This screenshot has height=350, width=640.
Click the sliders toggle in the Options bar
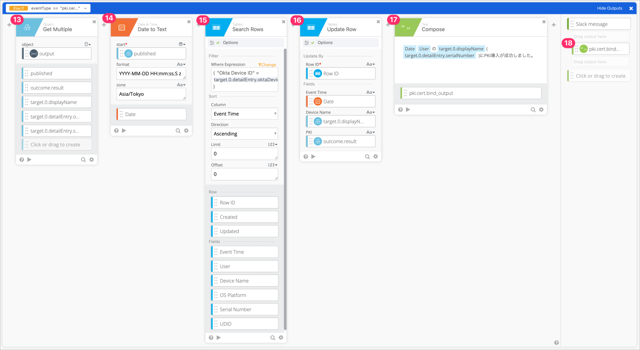click(212, 42)
